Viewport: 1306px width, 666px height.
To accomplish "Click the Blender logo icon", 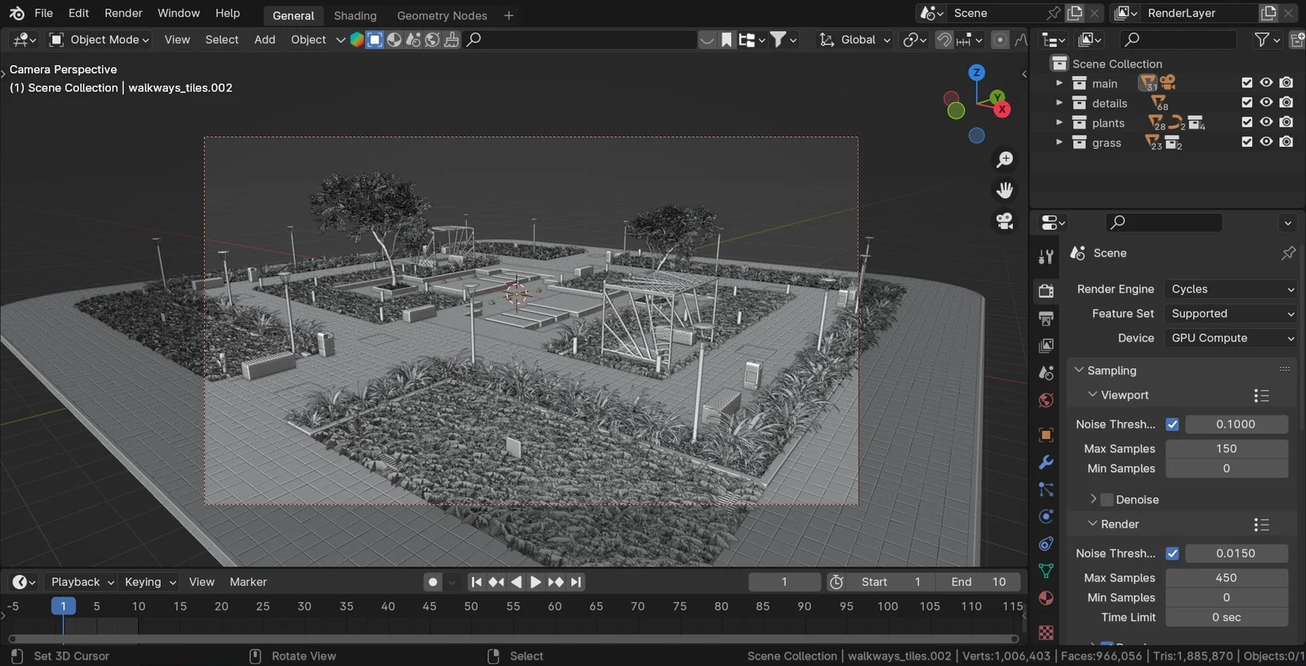I will click(16, 13).
